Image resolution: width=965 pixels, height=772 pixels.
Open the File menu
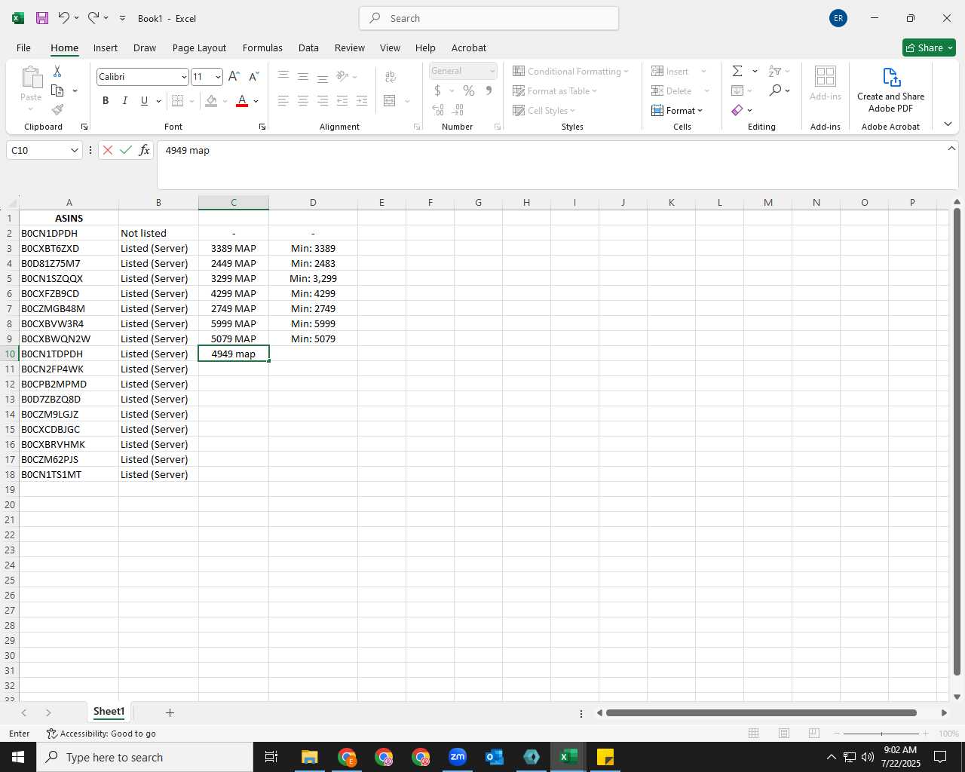(23, 47)
